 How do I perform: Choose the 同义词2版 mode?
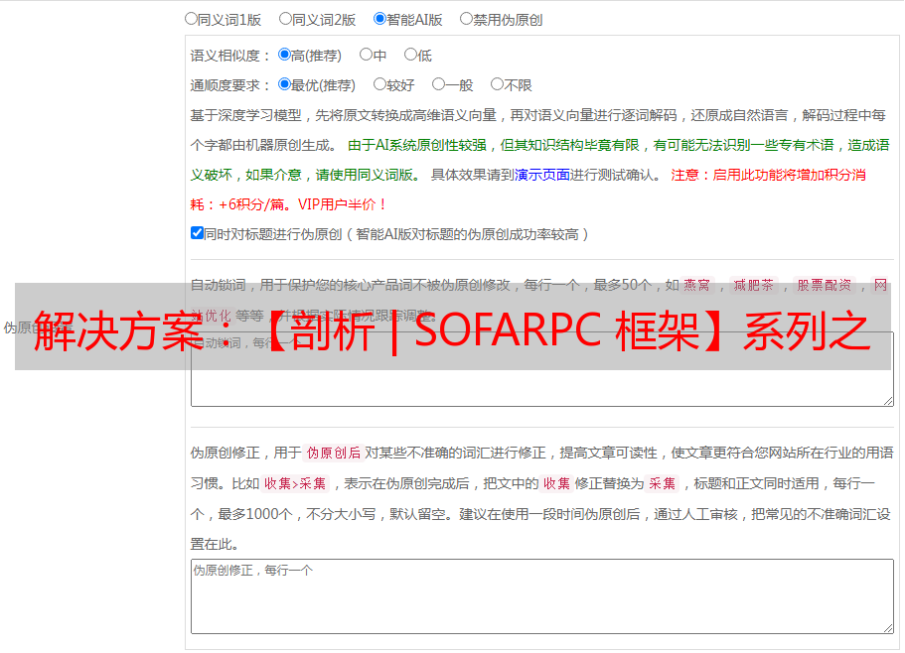pyautogui.click(x=285, y=19)
